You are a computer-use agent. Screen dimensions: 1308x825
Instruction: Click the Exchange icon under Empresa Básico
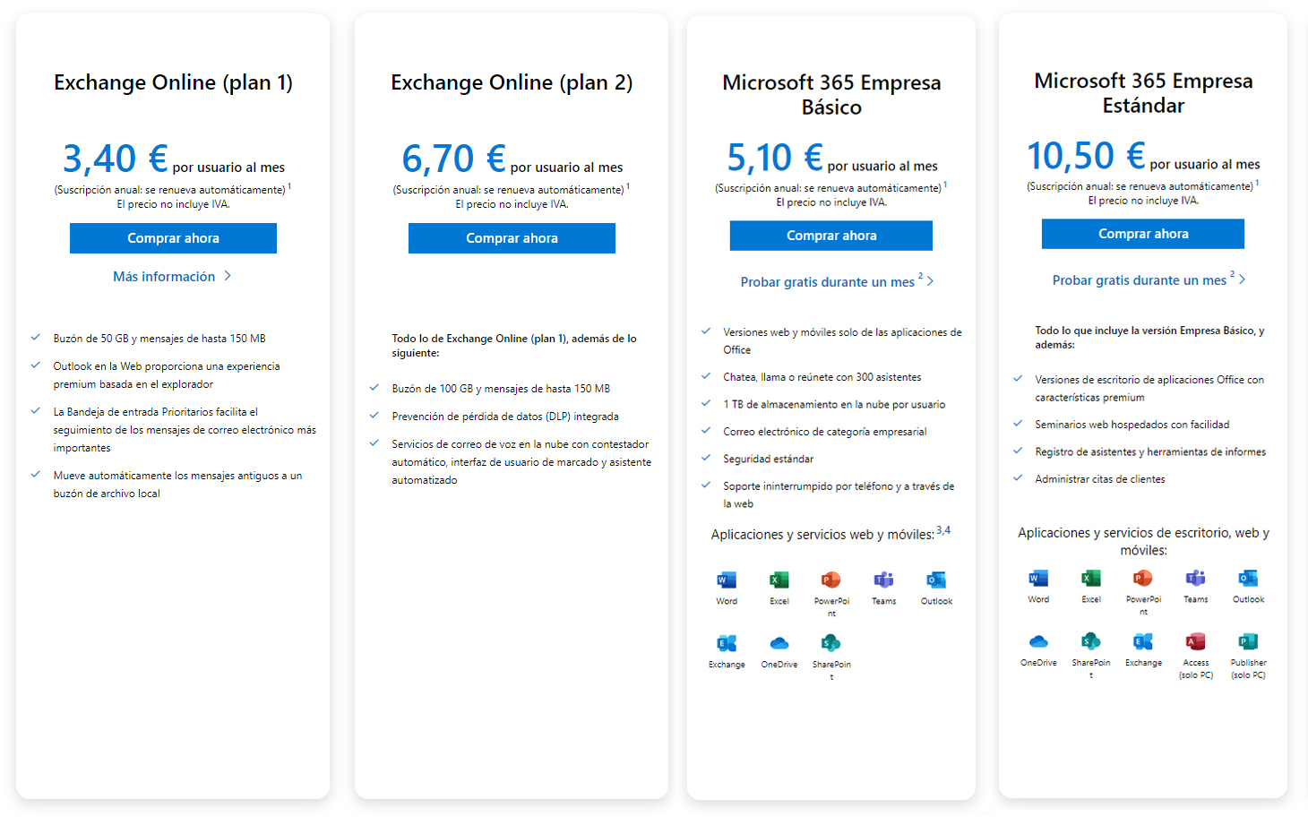(727, 643)
